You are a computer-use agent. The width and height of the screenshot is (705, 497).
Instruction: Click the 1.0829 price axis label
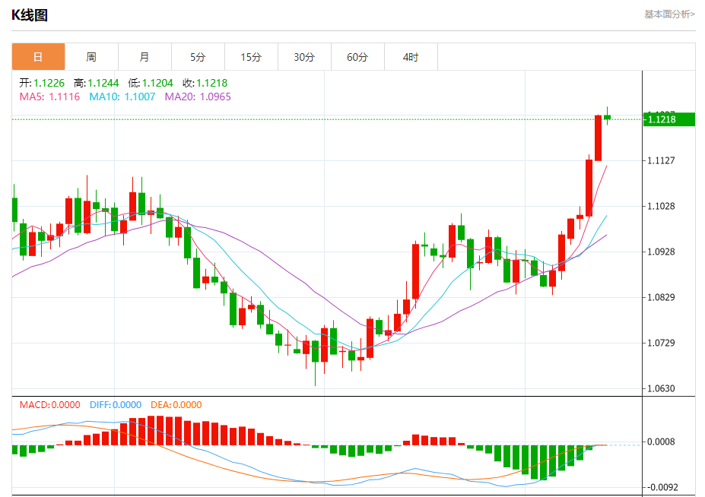click(661, 297)
